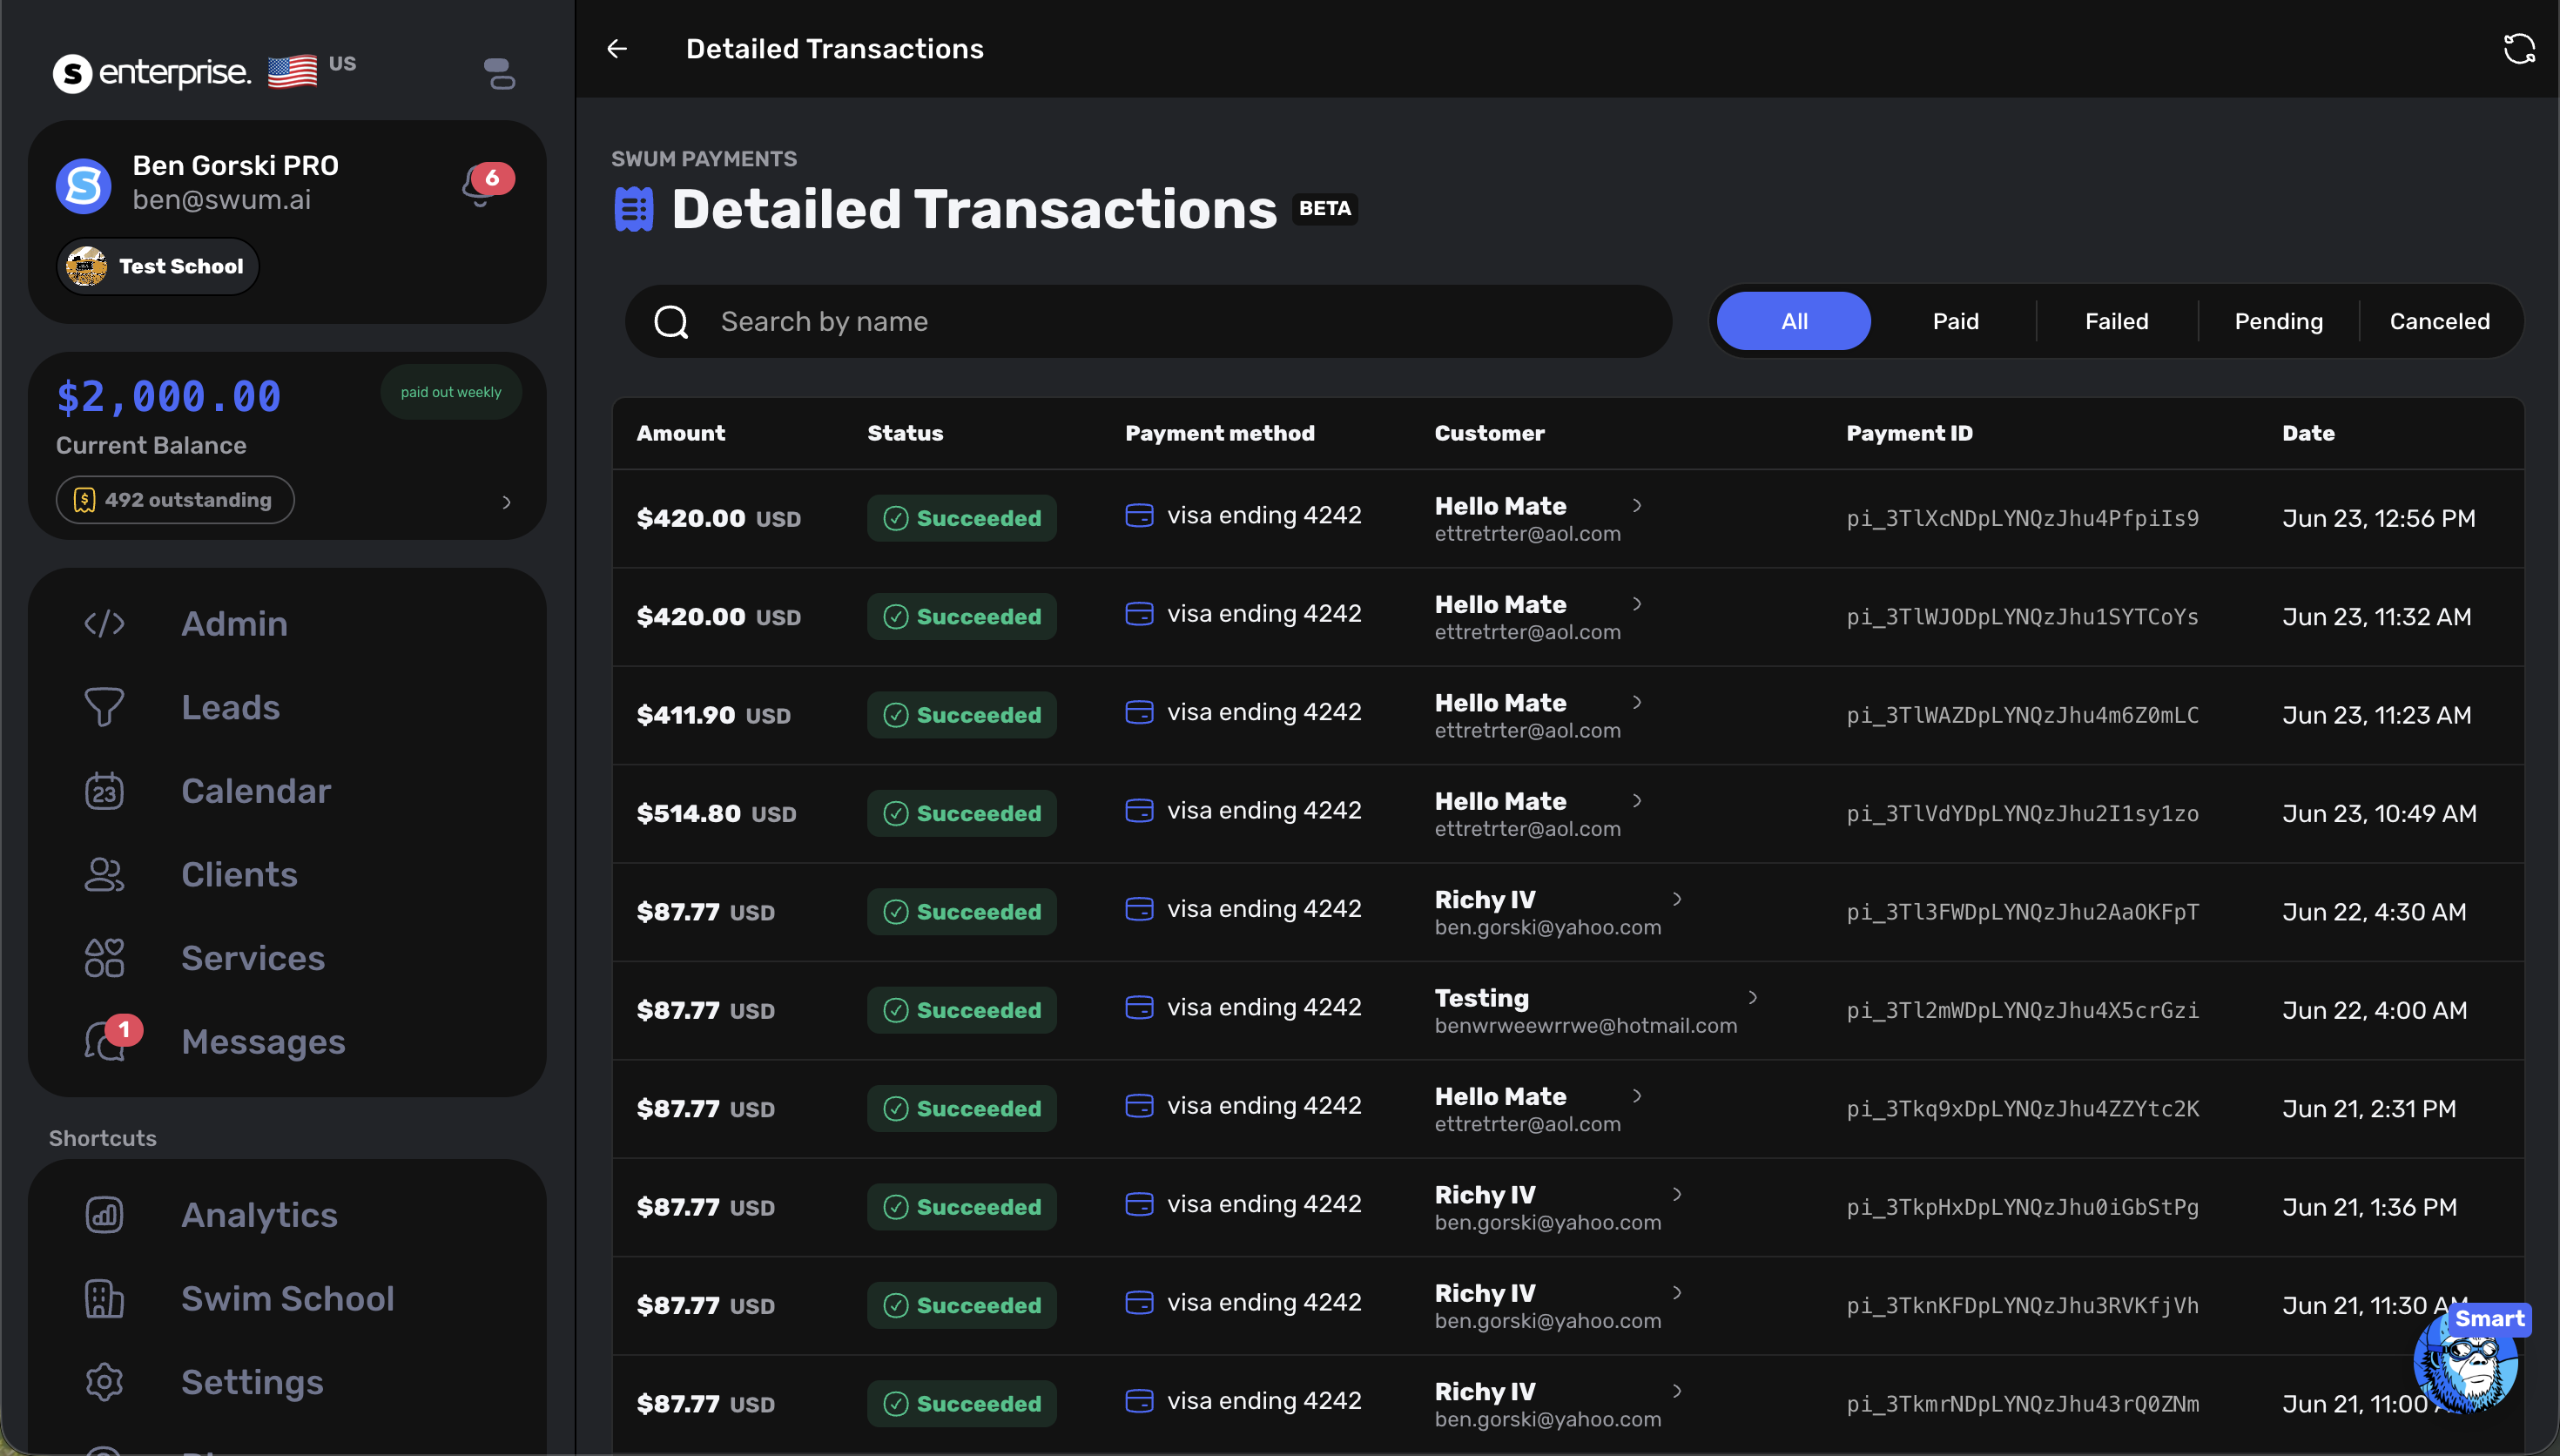
Task: Expand Richy IV customer for pi_3TknKFDpLYNQzJhu3RVKfjVh row
Action: coord(1677,1292)
